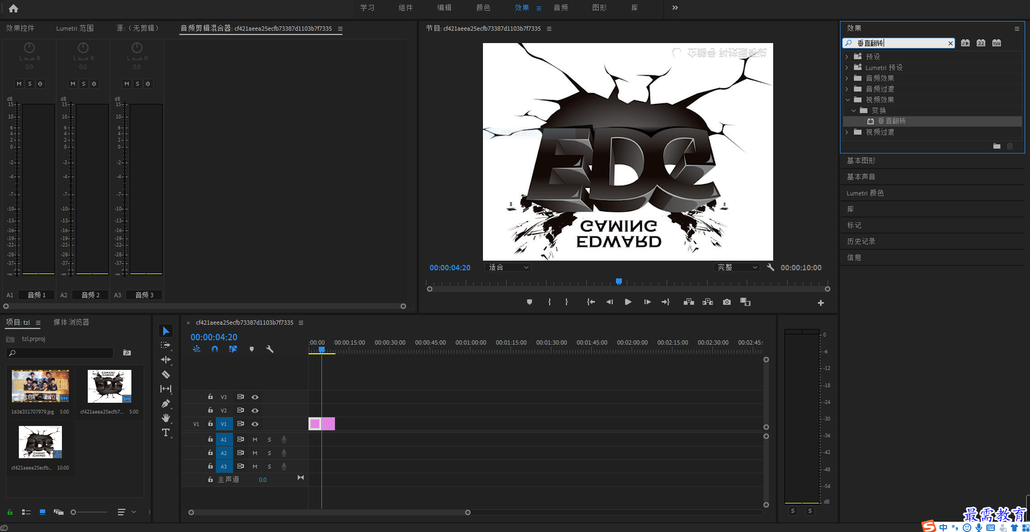Step back one frame in program monitor

pyautogui.click(x=609, y=302)
